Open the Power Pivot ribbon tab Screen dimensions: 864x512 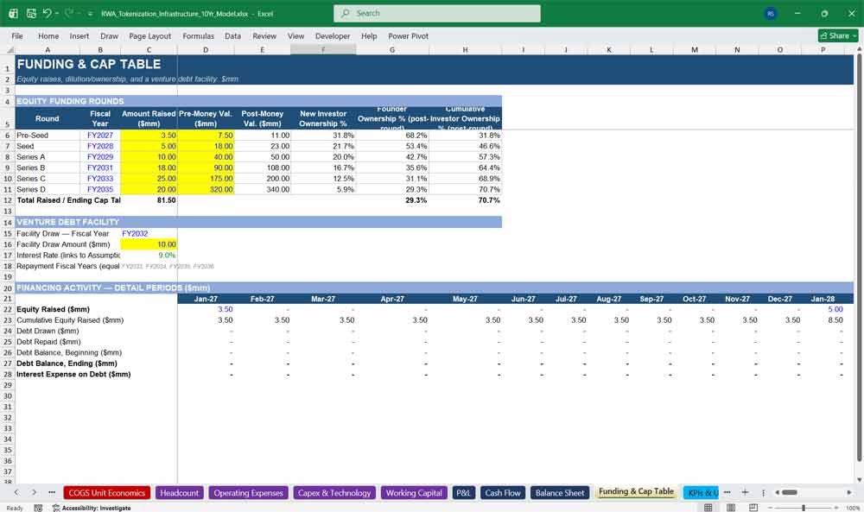pyautogui.click(x=408, y=35)
